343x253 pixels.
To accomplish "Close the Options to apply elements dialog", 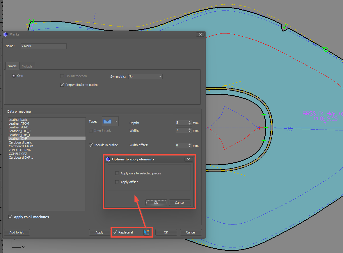I will [189, 159].
